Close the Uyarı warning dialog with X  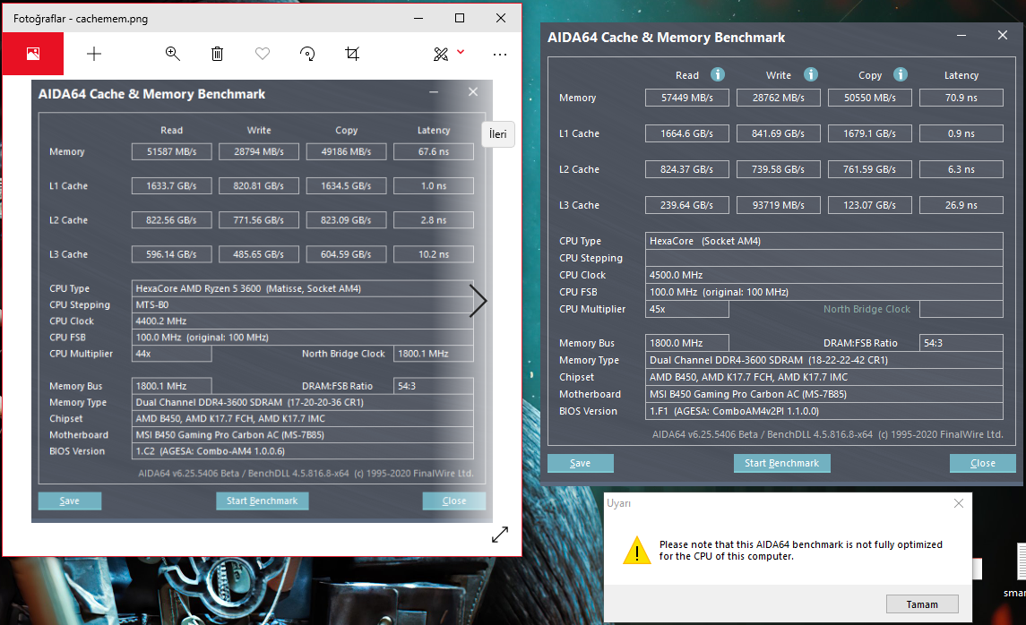tap(959, 503)
